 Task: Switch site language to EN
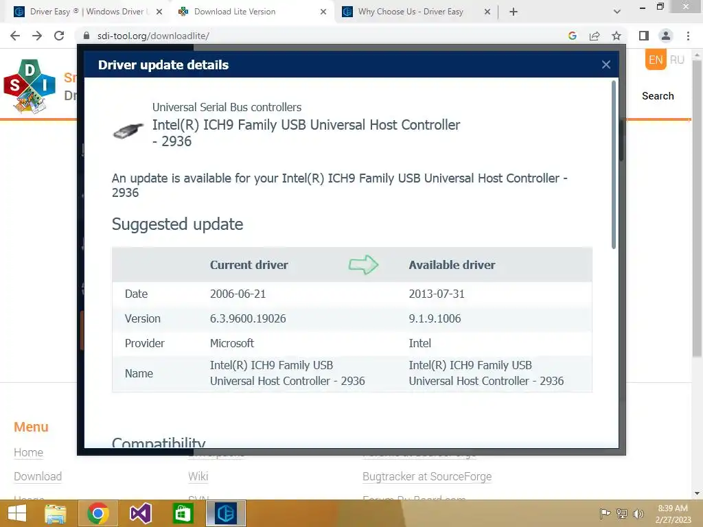[x=656, y=60]
